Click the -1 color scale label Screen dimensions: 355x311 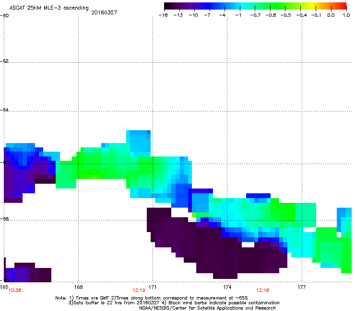(x=238, y=15)
